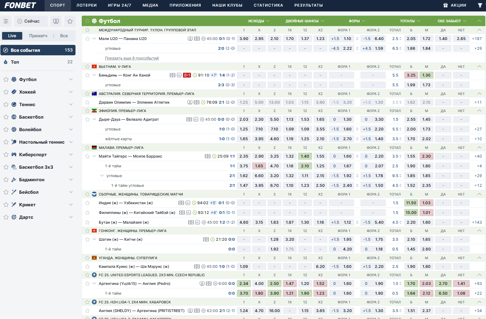The width and height of the screenshot is (486, 319).
Task: Click the Дартс target icon
Action: (x=14, y=217)
